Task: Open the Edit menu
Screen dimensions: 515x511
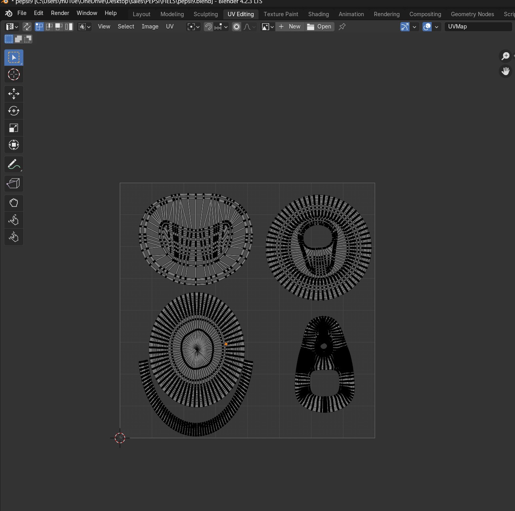Action: point(38,13)
